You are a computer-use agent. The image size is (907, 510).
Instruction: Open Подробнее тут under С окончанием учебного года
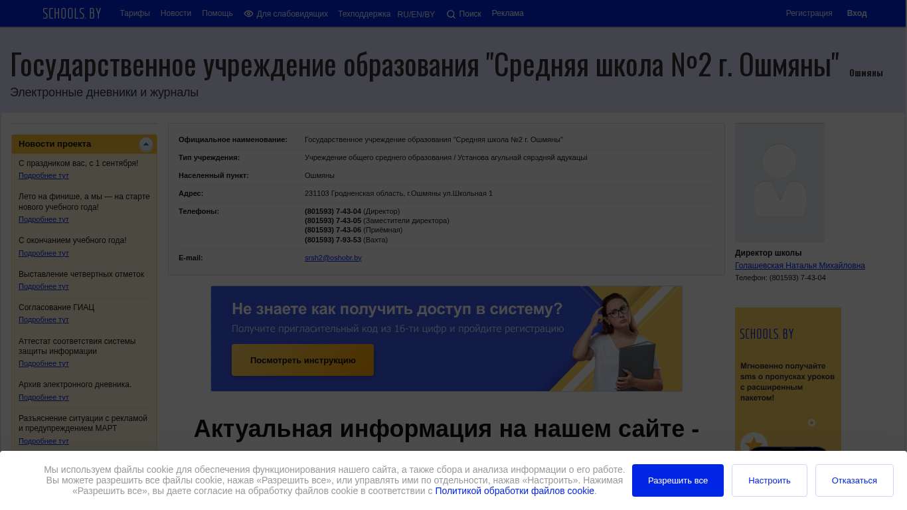pos(44,253)
